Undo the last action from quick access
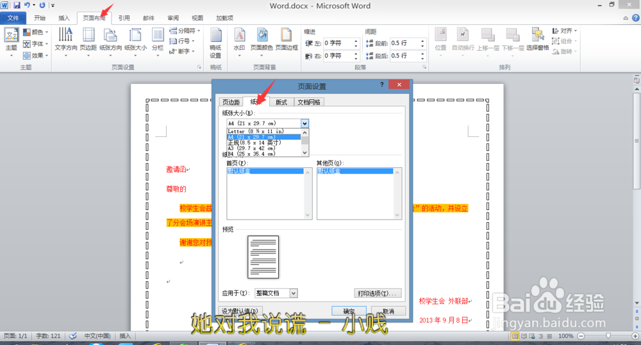Image resolution: width=641 pixels, height=345 pixels. pyautogui.click(x=28, y=5)
